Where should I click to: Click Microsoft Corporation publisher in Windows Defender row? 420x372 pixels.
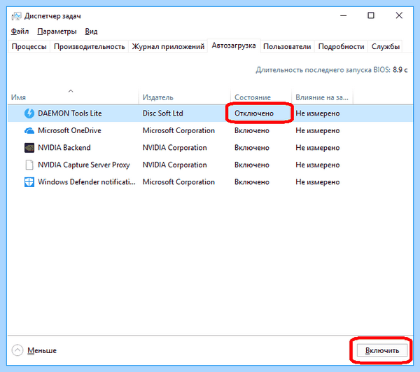pos(178,182)
